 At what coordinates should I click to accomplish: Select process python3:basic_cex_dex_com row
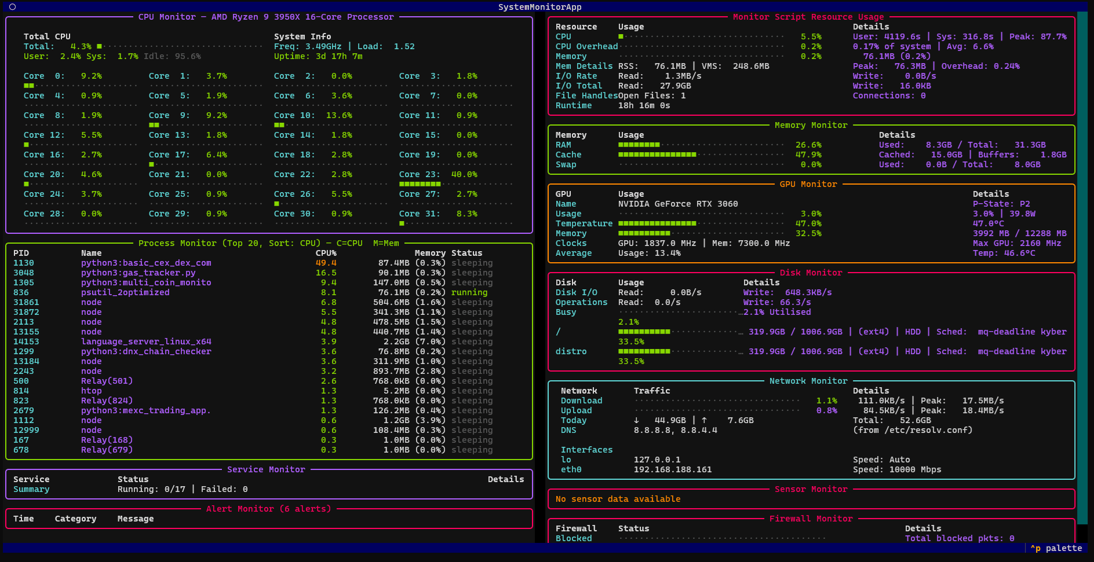tap(269, 263)
